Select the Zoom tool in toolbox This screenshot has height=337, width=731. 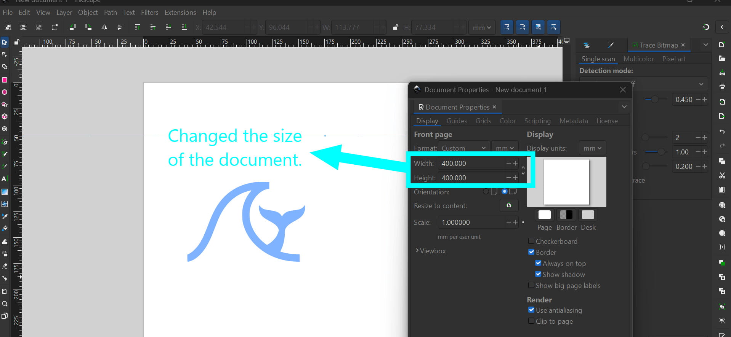click(x=5, y=304)
